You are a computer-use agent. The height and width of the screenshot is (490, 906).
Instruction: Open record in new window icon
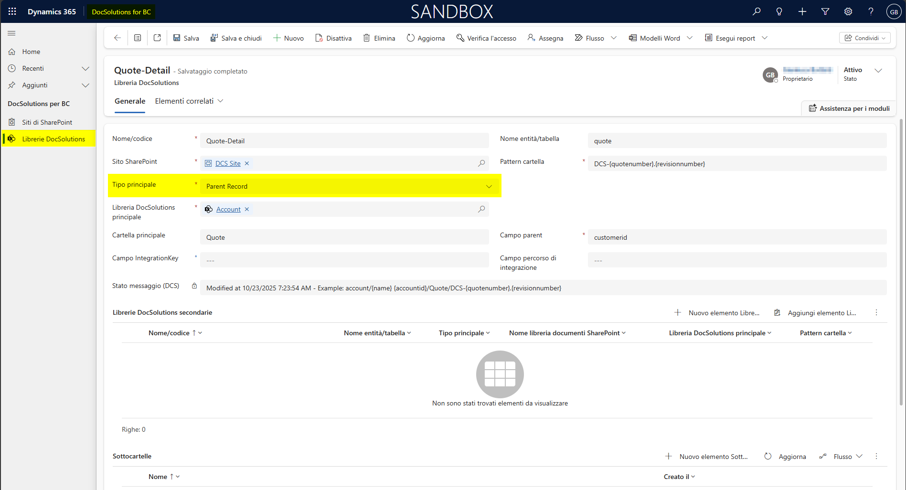pos(157,38)
